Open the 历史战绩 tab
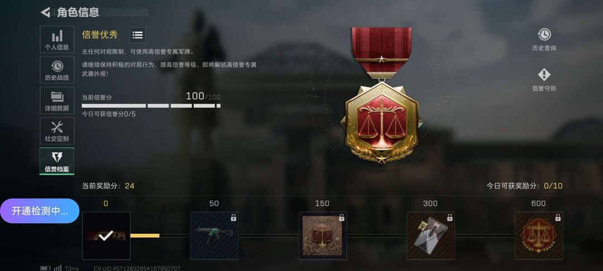Viewport: 603px width, 271px height. point(57,70)
